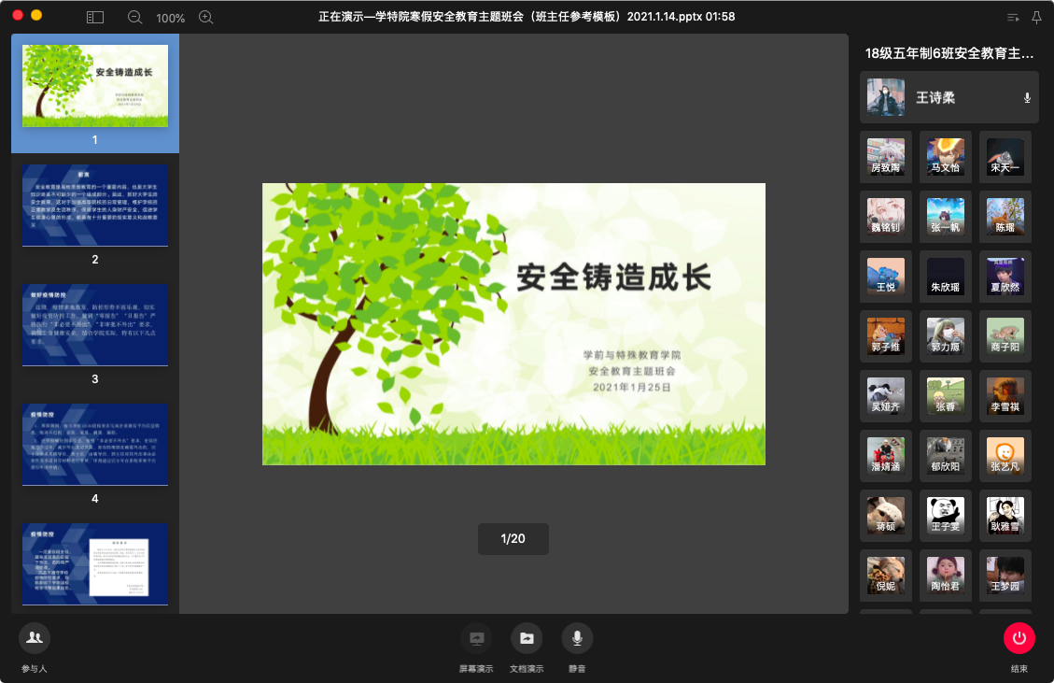1054x683 pixels.
Task: Select participant 房致陶 avatar
Action: pyautogui.click(x=886, y=157)
